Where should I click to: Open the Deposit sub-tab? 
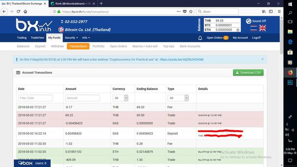point(40,46)
